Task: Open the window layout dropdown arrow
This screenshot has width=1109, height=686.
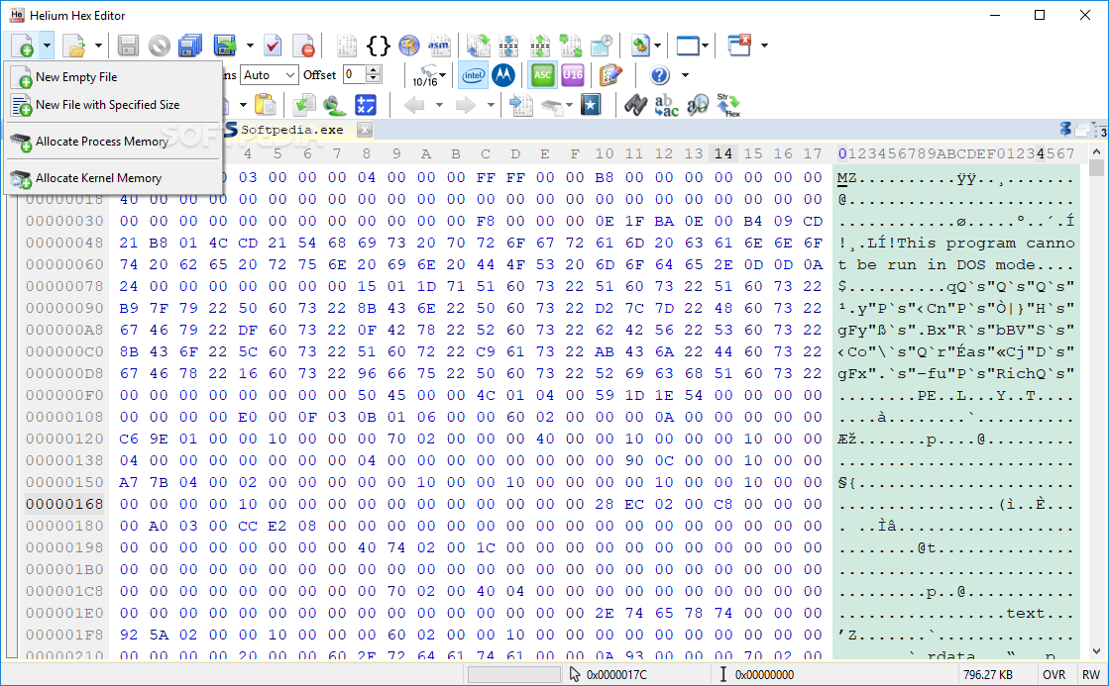Action: click(x=707, y=46)
